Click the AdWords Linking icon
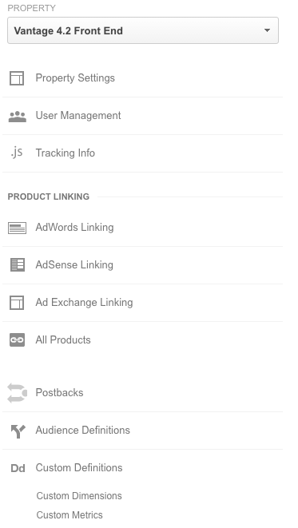298x528 pixels. [x=17, y=228]
